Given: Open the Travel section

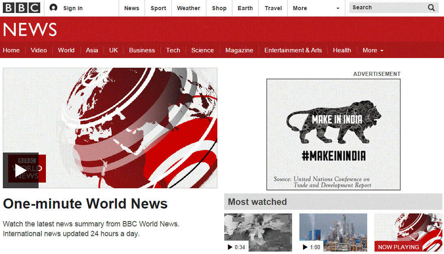Looking at the screenshot, I should coord(273,8).
